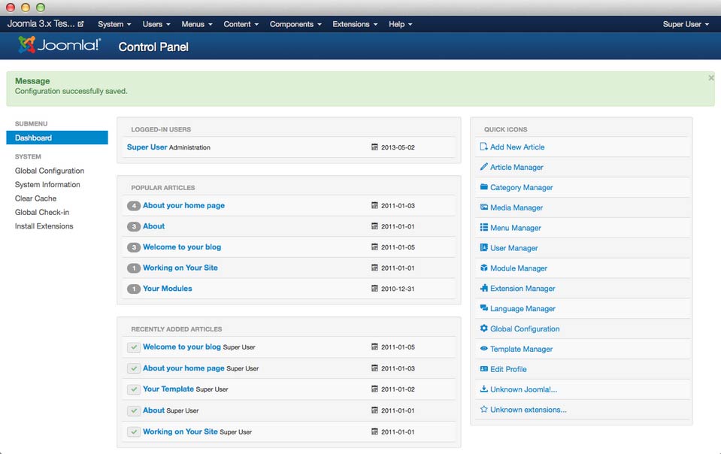Click the list icon beside Menu Manager
721x454 pixels.
[x=484, y=228]
